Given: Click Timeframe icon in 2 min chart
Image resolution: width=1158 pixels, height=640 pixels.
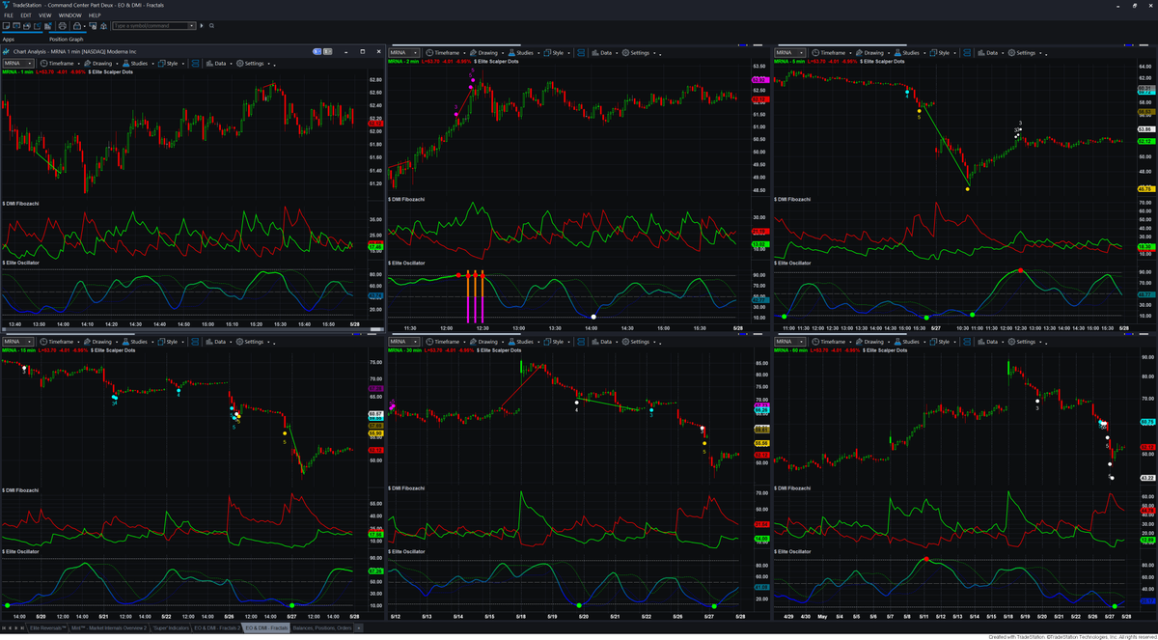Looking at the screenshot, I should pos(428,52).
